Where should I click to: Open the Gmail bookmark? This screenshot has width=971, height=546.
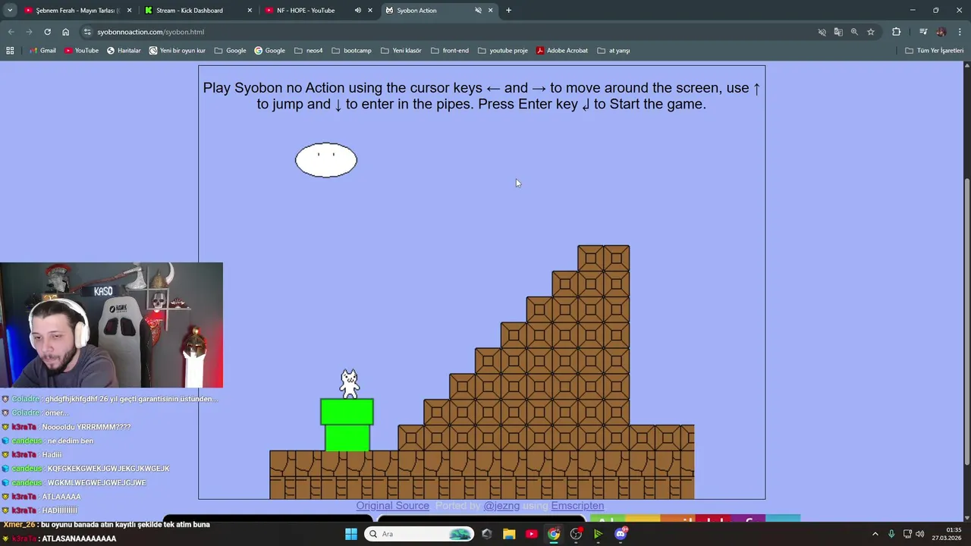click(x=42, y=51)
